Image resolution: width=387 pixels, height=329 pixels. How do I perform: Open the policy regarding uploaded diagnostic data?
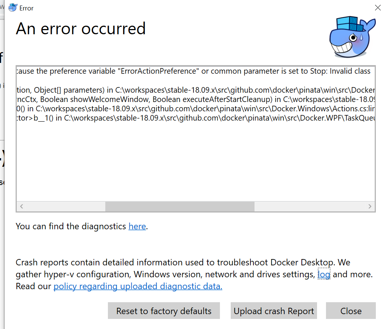tap(138, 286)
